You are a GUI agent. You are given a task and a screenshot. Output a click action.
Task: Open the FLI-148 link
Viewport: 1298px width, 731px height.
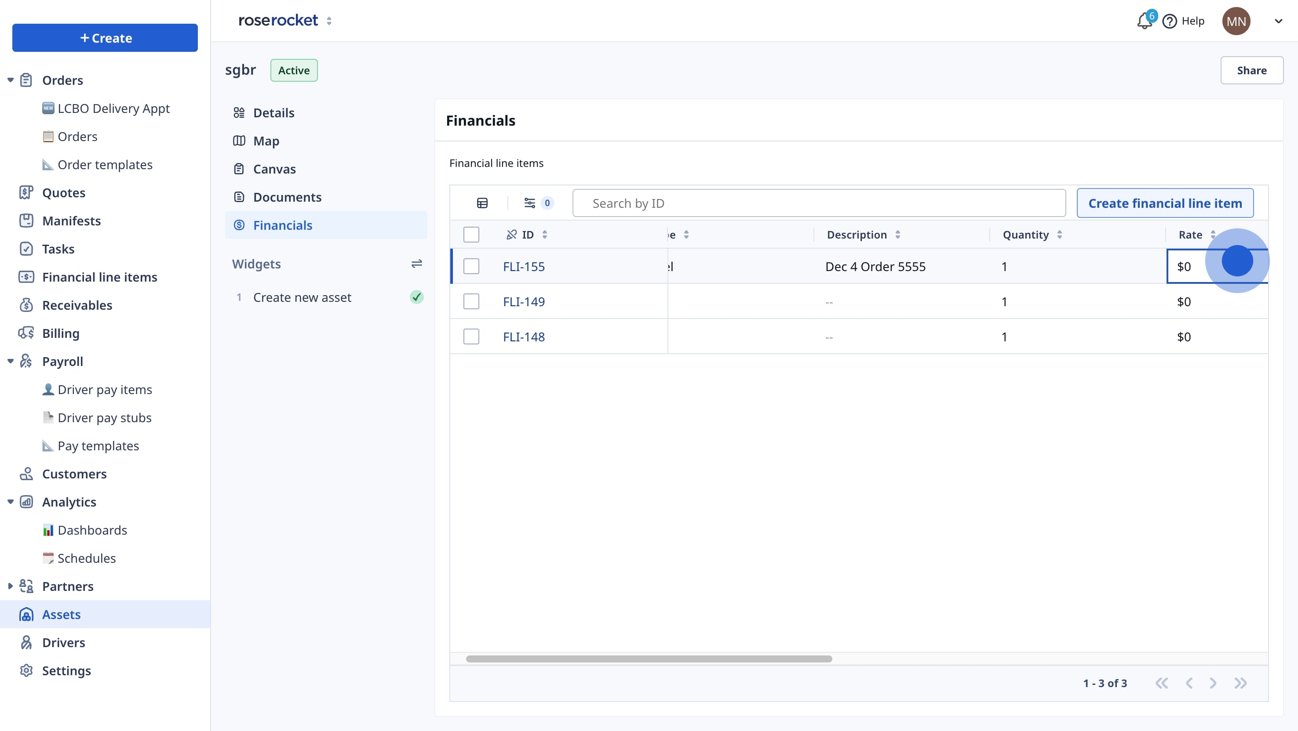tap(524, 337)
